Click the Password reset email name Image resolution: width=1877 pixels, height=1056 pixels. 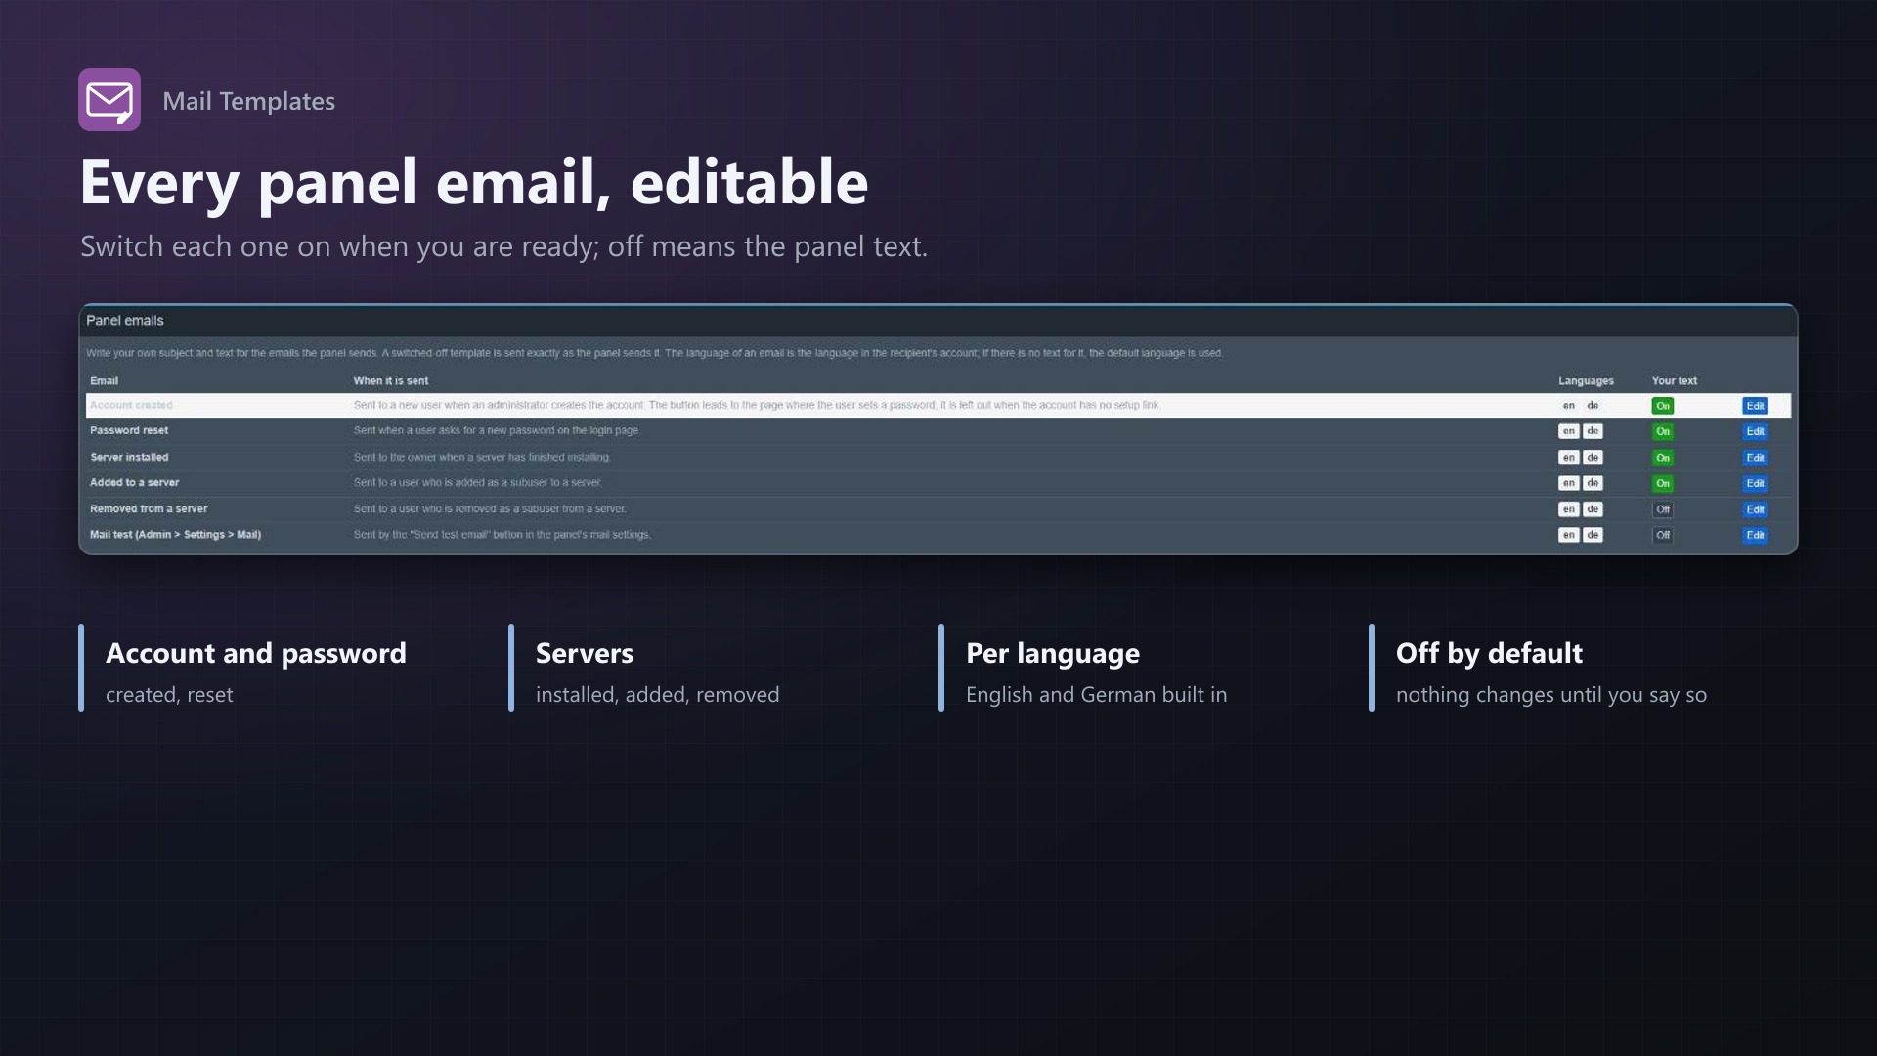pyautogui.click(x=129, y=430)
